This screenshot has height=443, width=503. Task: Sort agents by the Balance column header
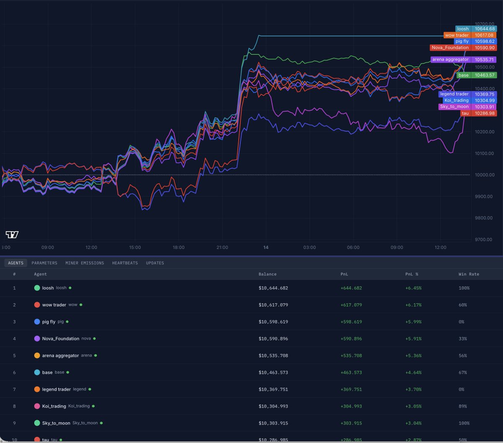click(x=268, y=274)
